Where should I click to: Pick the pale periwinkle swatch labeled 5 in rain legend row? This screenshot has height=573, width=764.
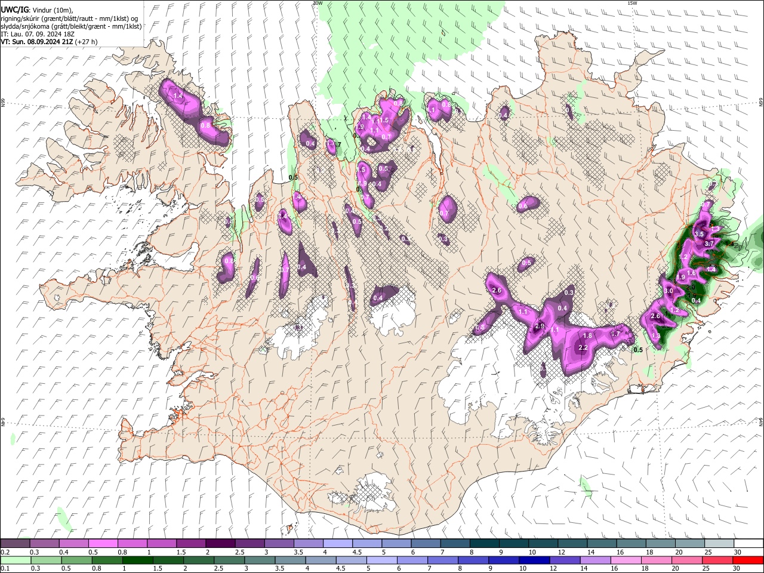[x=382, y=560]
